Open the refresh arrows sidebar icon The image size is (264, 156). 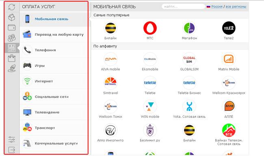pos(12,7)
